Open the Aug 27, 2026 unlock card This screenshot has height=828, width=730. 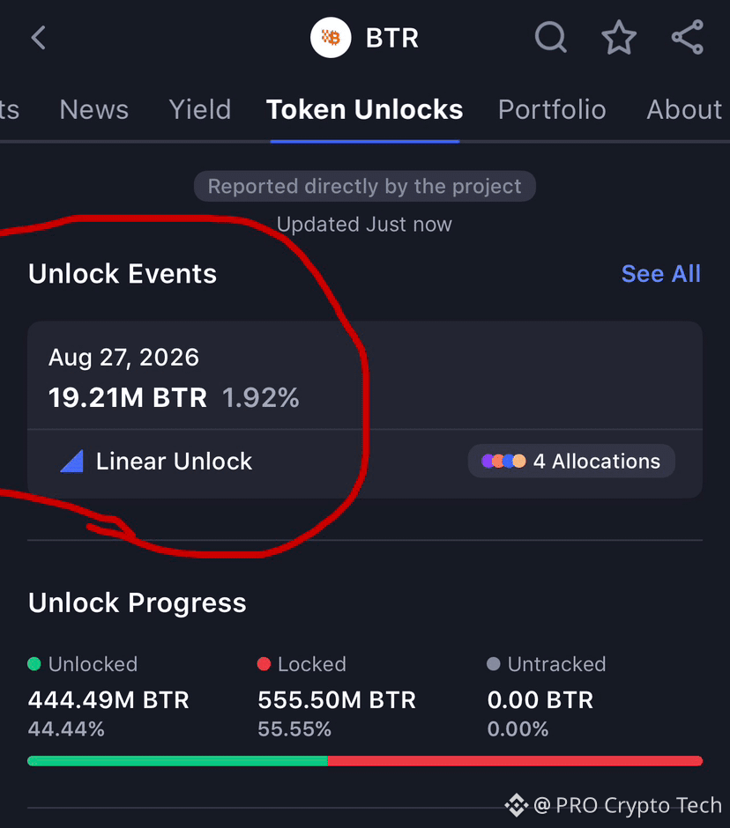[x=365, y=410]
